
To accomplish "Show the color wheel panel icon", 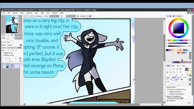I will coord(168,16).
